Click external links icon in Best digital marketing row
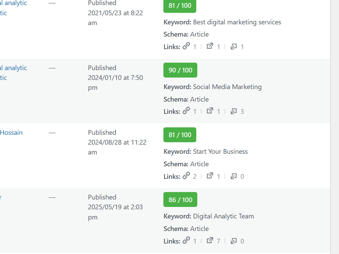 click(x=210, y=46)
